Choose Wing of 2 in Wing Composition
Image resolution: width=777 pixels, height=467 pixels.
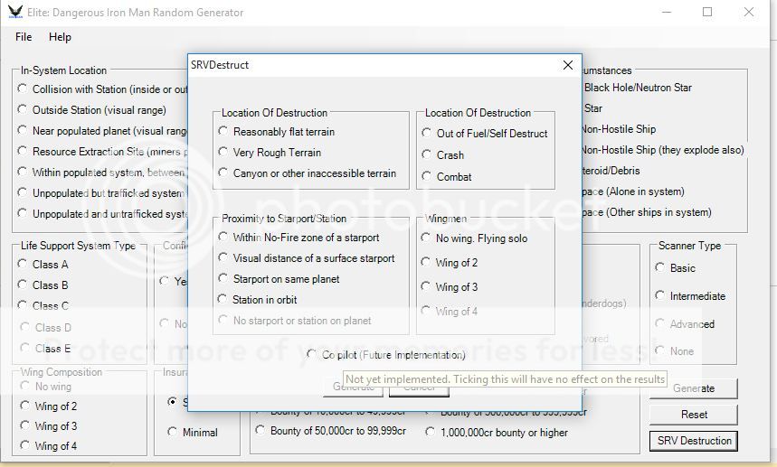[x=49, y=406]
